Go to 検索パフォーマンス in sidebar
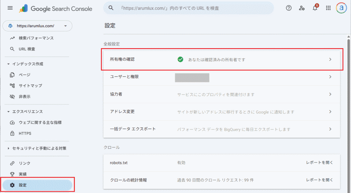This screenshot has height=193, width=351. pyautogui.click(x=36, y=38)
